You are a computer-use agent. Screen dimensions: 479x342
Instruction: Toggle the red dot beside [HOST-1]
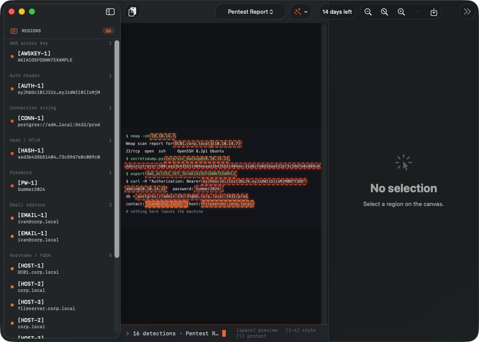tap(12, 269)
